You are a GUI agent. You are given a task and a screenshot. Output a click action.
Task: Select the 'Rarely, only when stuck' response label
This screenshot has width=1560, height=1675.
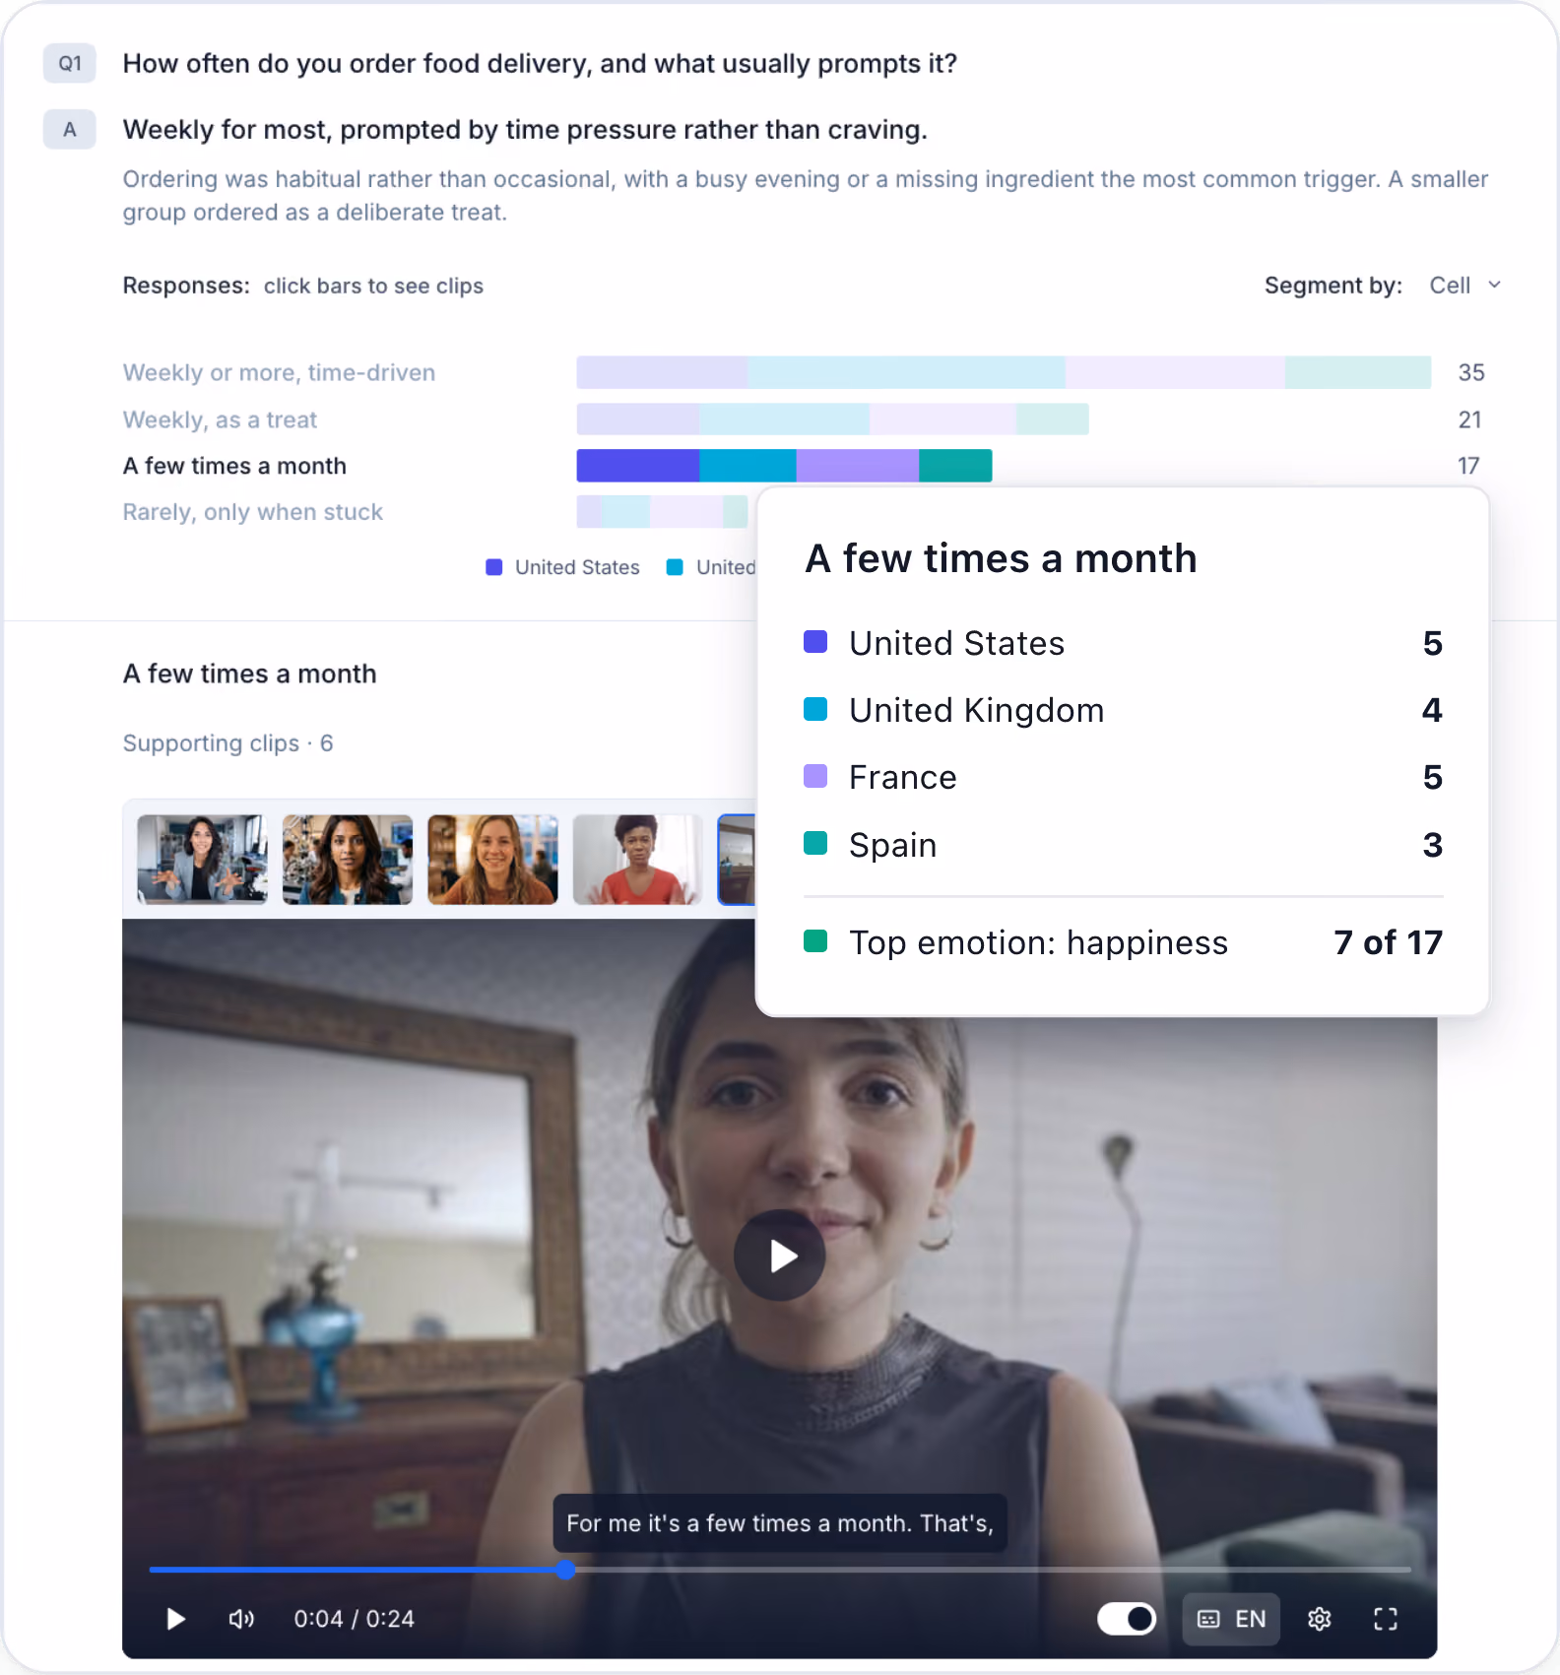pyautogui.click(x=252, y=512)
